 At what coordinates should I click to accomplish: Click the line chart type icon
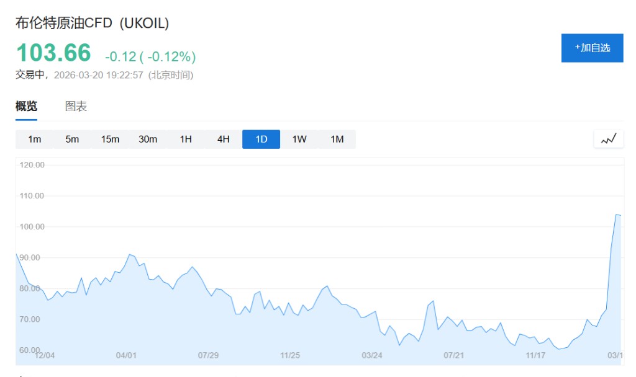(608, 139)
